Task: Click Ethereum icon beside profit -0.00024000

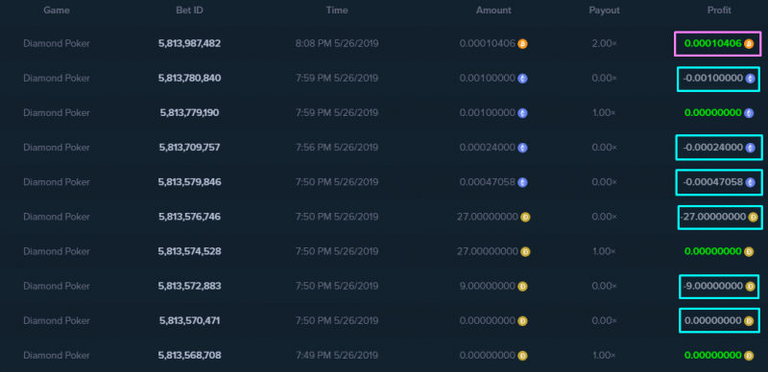Action: [x=750, y=148]
